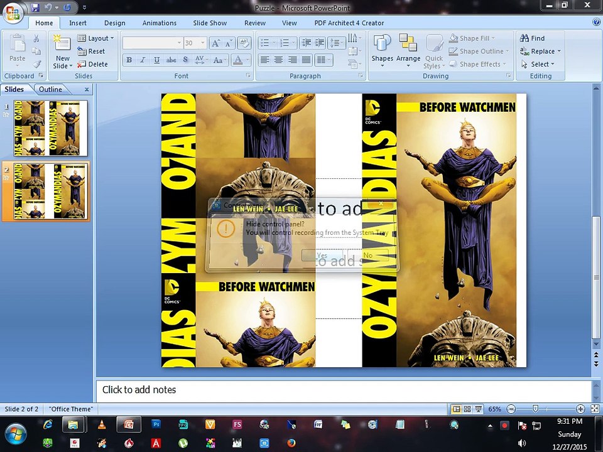603x452 pixels.
Task: Open the PDF Architect 4 Creator tab
Action: (349, 23)
